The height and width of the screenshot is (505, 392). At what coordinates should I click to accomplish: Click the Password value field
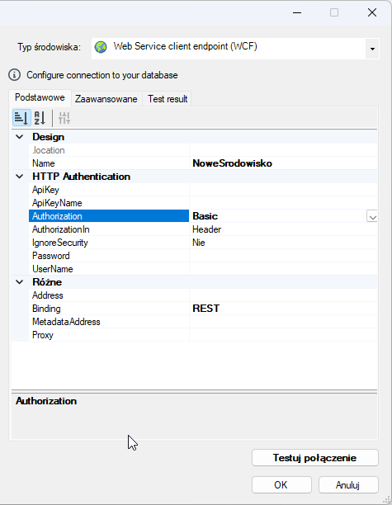pos(283,256)
